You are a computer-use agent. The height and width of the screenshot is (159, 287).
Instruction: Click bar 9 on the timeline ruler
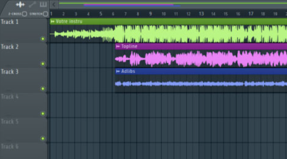click(150, 14)
